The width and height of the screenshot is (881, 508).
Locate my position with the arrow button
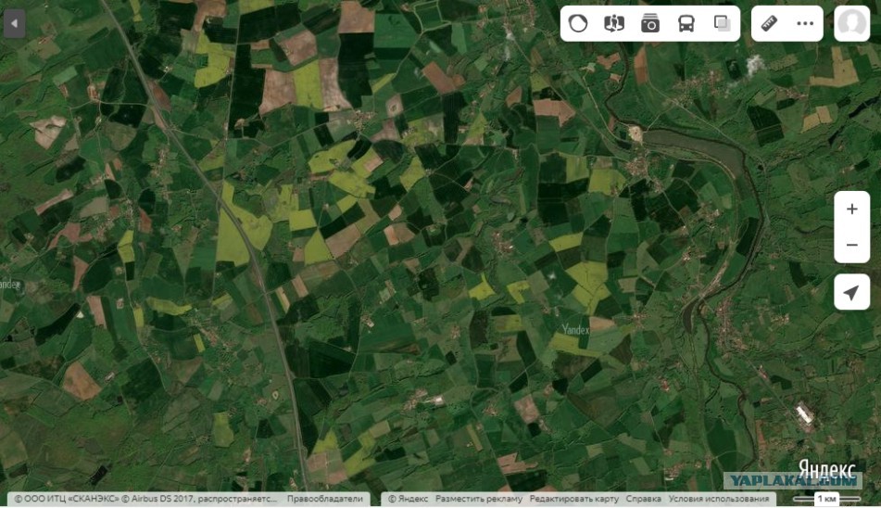click(851, 292)
